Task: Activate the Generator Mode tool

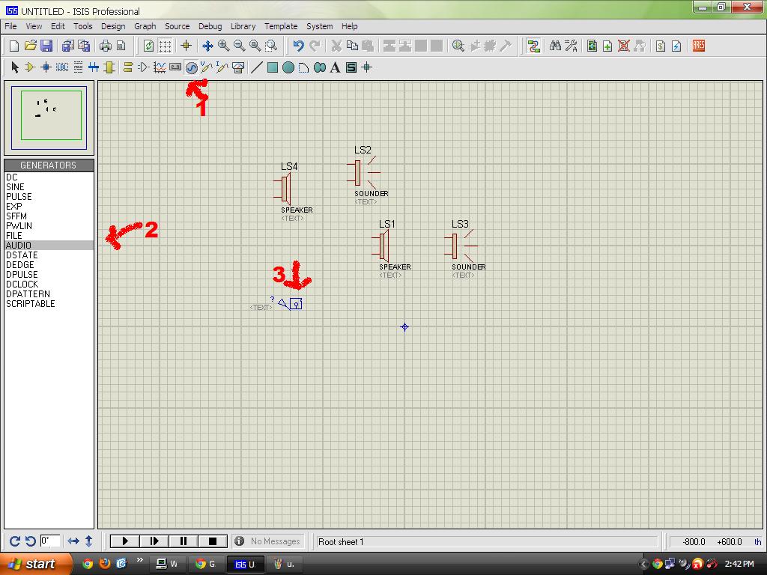Action: (191, 67)
